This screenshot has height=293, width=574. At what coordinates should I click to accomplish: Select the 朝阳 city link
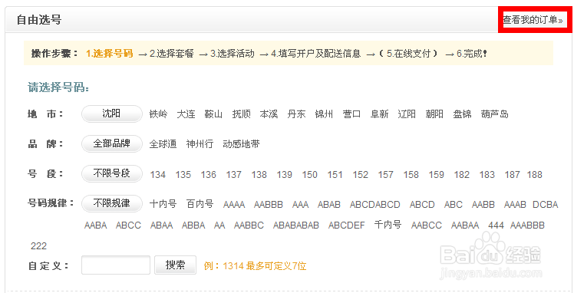[434, 114]
